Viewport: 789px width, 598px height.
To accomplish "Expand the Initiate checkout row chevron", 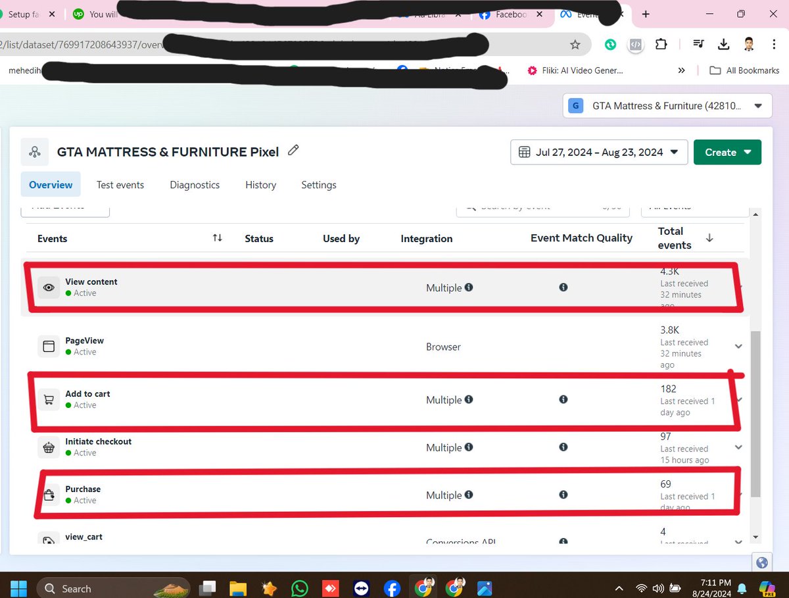I will (x=738, y=447).
